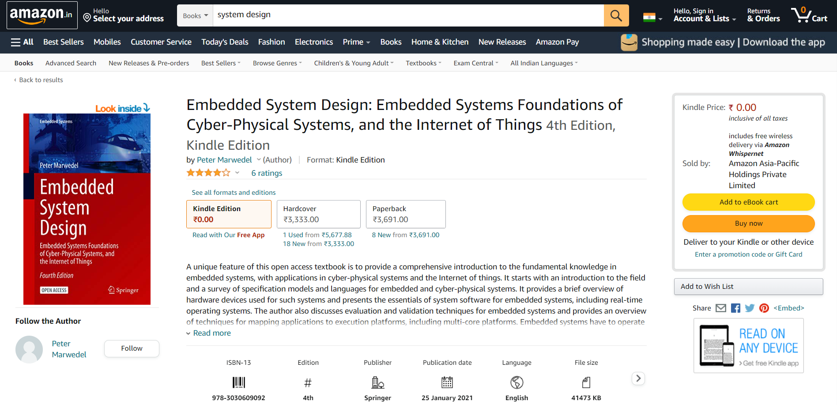
Task: Share the book on Pinterest
Action: coord(764,308)
